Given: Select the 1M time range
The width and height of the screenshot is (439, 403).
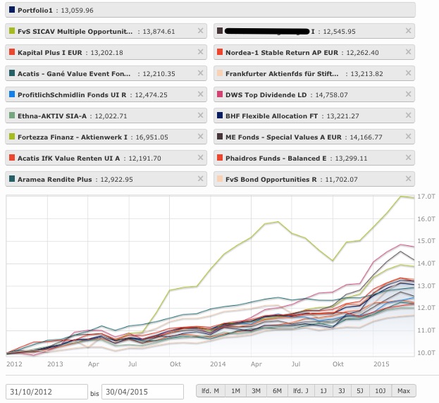Looking at the screenshot, I should (236, 391).
